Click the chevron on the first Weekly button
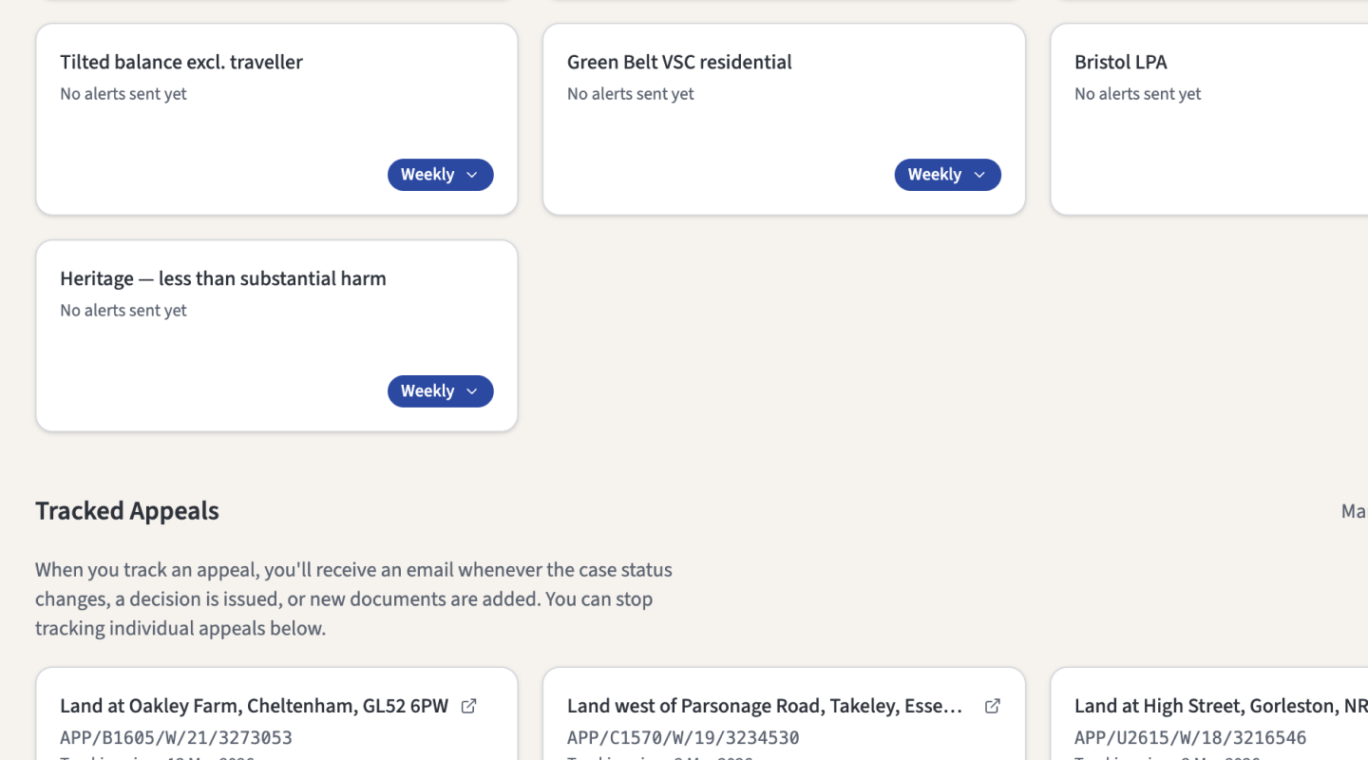The width and height of the screenshot is (1368, 760). pos(472,175)
